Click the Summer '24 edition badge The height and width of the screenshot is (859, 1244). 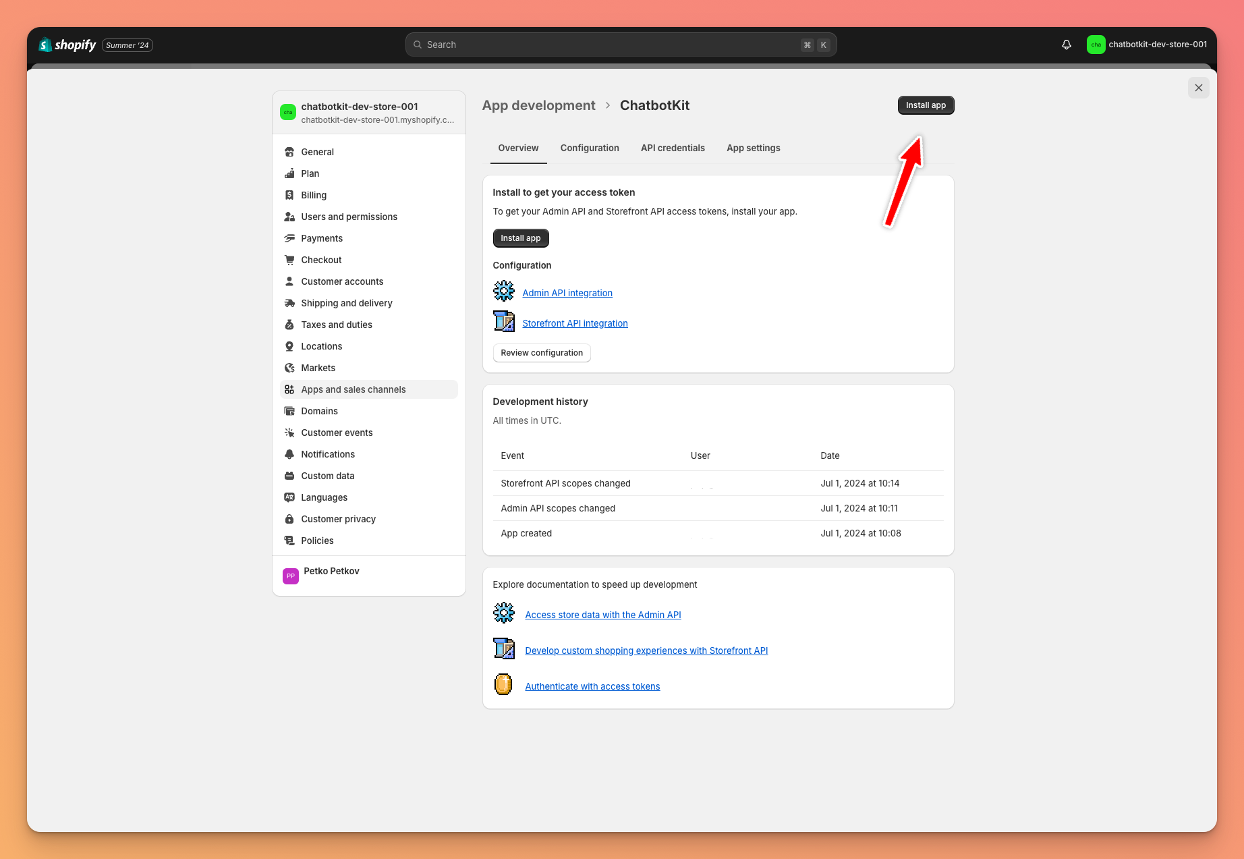pyautogui.click(x=128, y=45)
